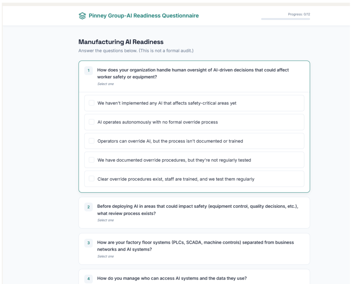Click the number 3 badge beside the factory floor question
Image resolution: width=356 pixels, height=284 pixels.
tap(88, 243)
